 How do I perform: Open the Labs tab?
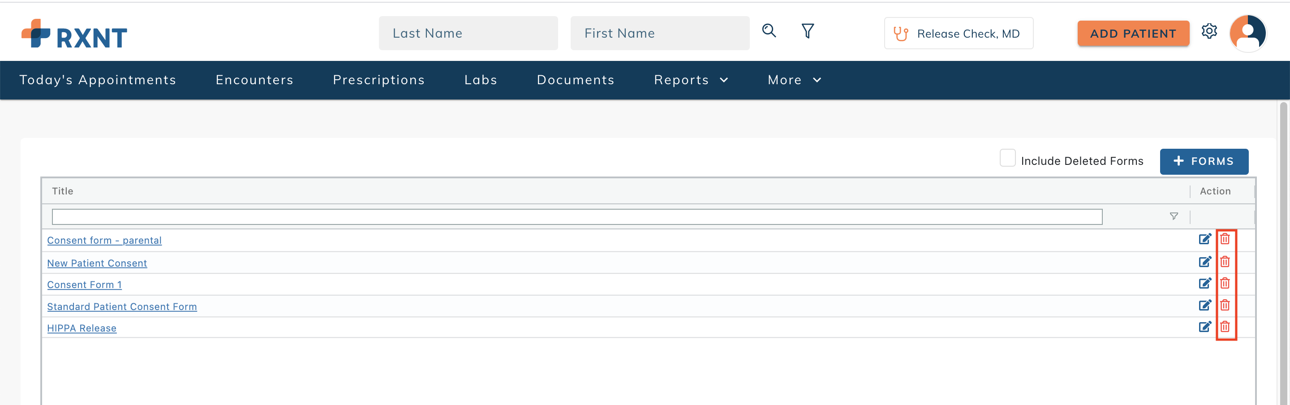481,80
